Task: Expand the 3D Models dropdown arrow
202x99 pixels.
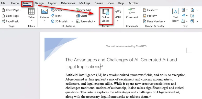Action: [72, 22]
